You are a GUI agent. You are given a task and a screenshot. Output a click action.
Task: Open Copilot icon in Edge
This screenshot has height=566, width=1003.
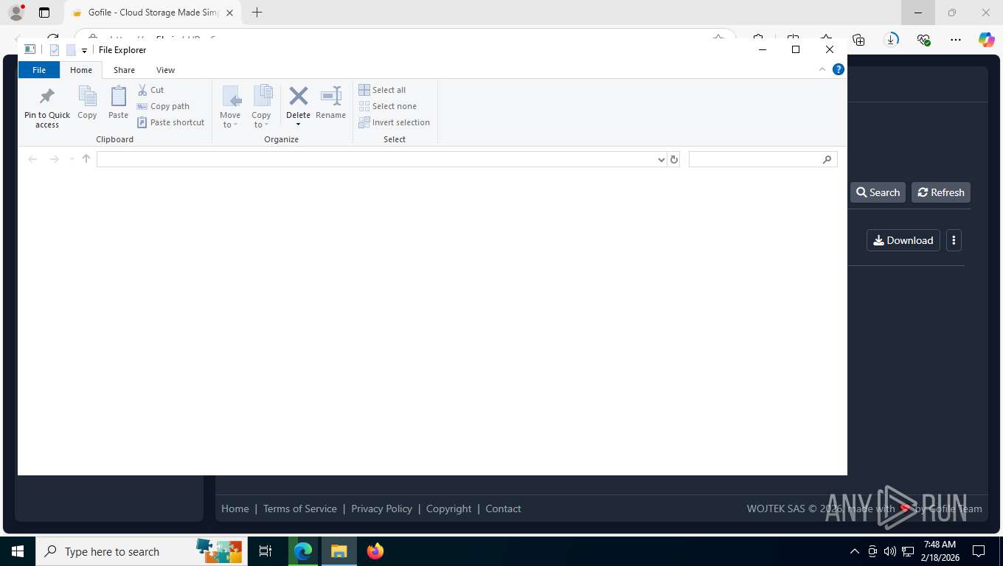(986, 40)
